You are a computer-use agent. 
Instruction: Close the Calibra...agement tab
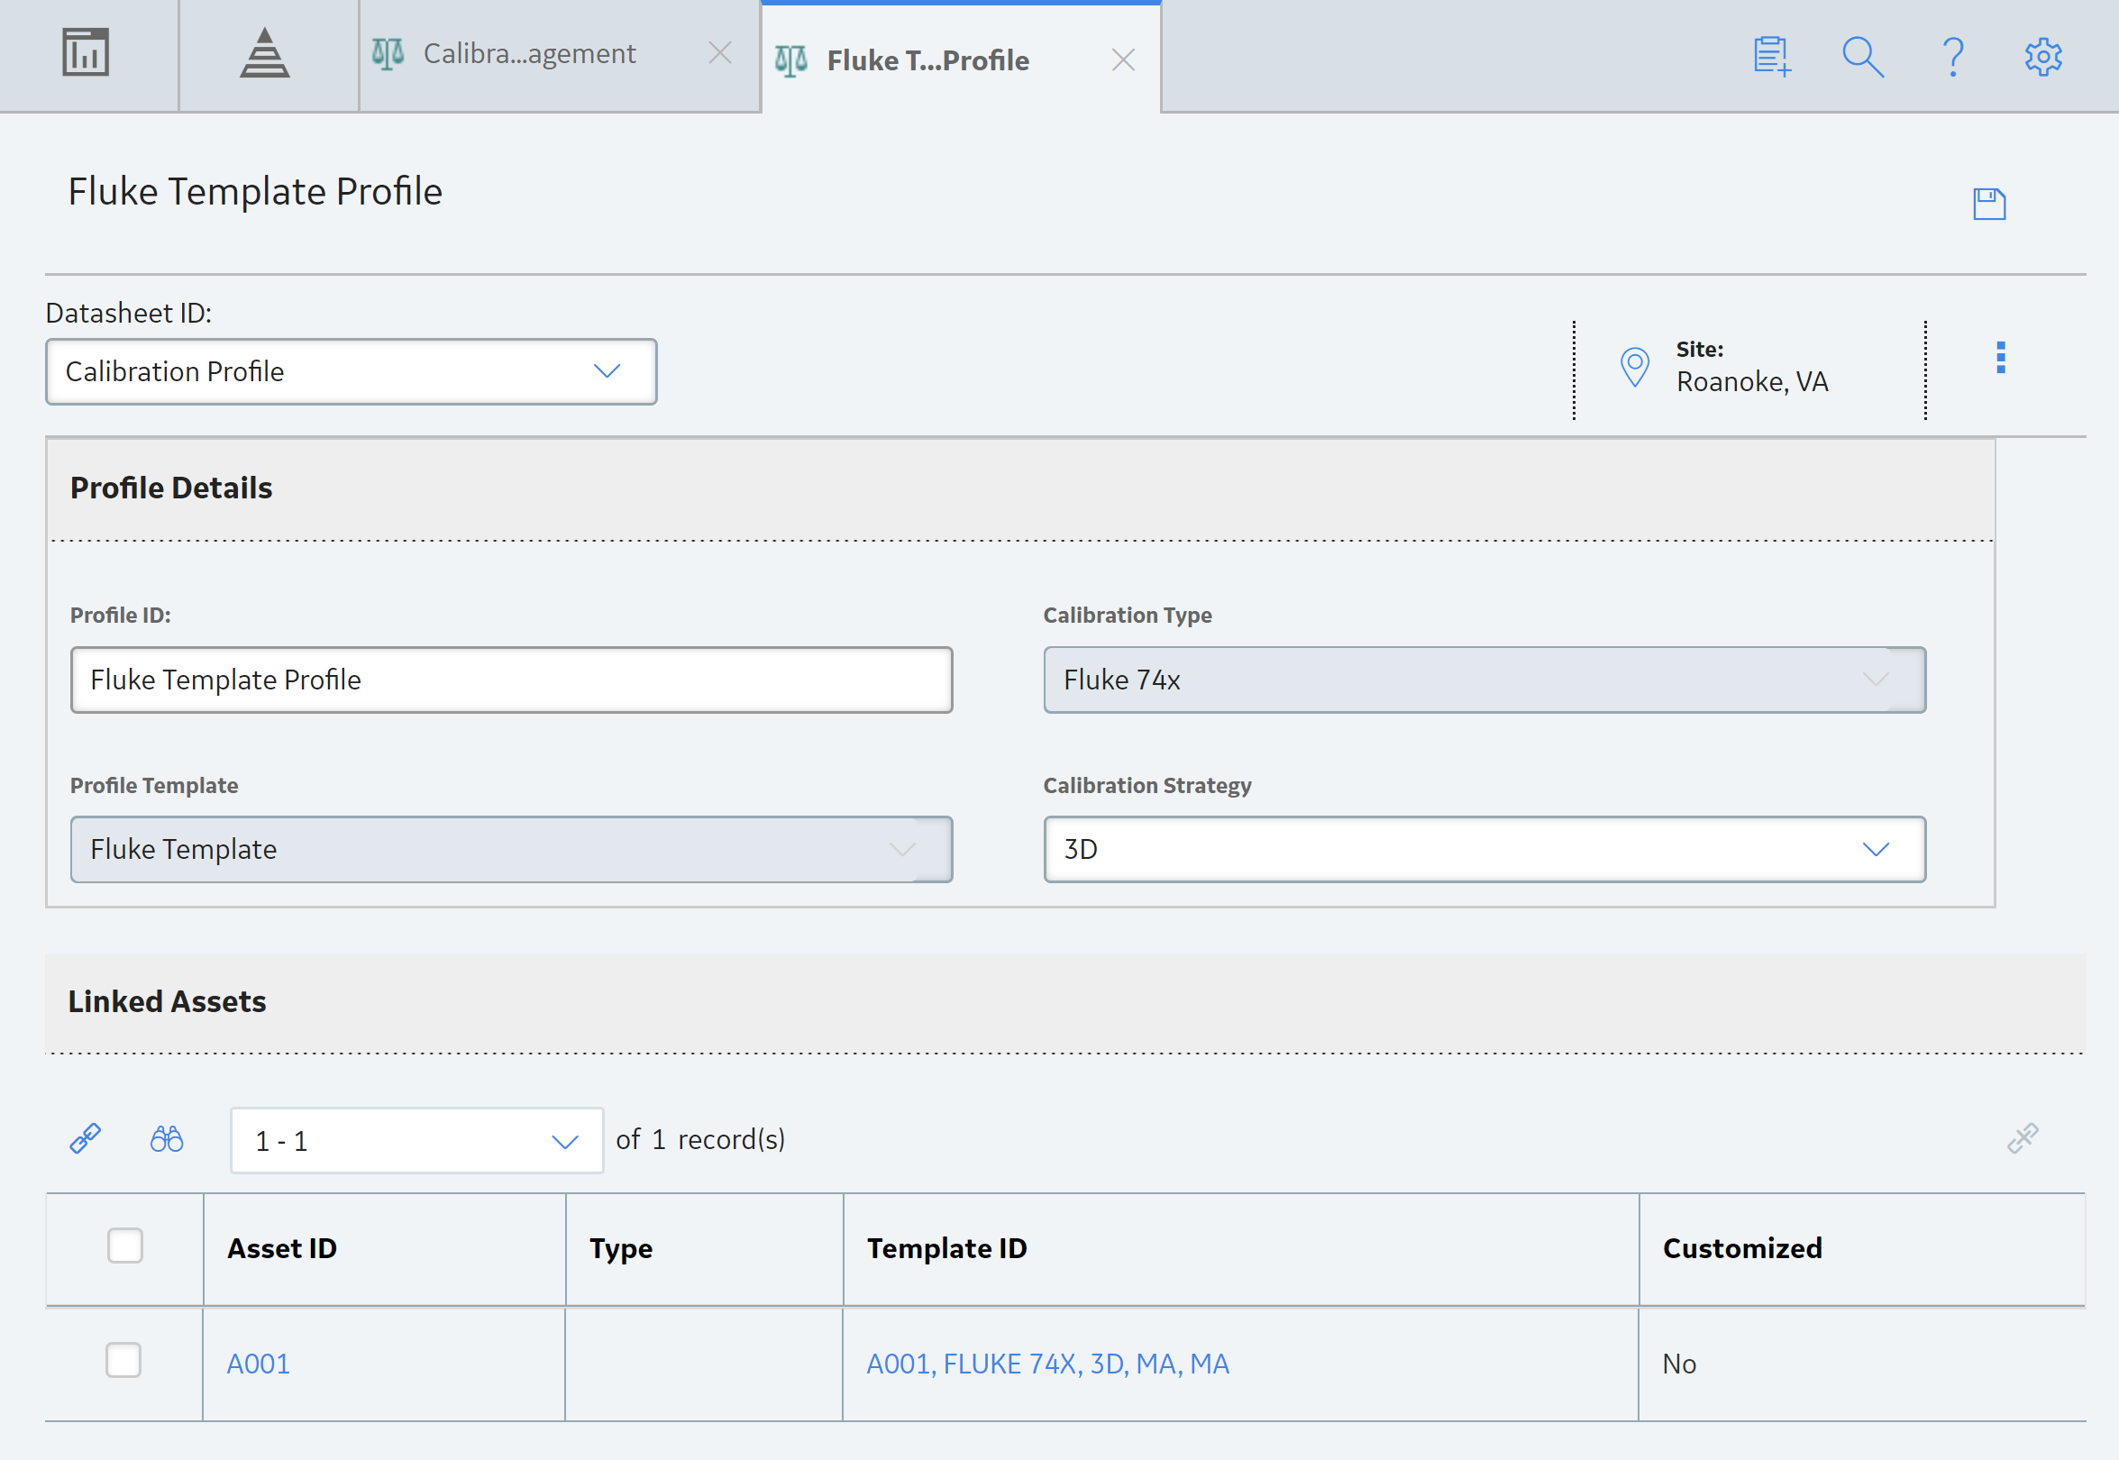[x=721, y=54]
